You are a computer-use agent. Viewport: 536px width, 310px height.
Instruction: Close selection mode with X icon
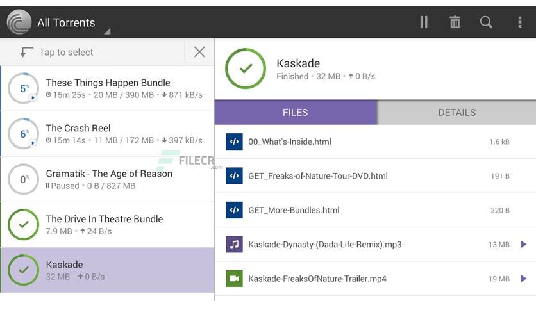click(x=199, y=52)
